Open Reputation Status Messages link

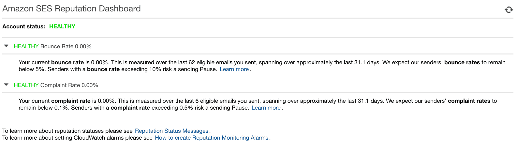[171, 131]
